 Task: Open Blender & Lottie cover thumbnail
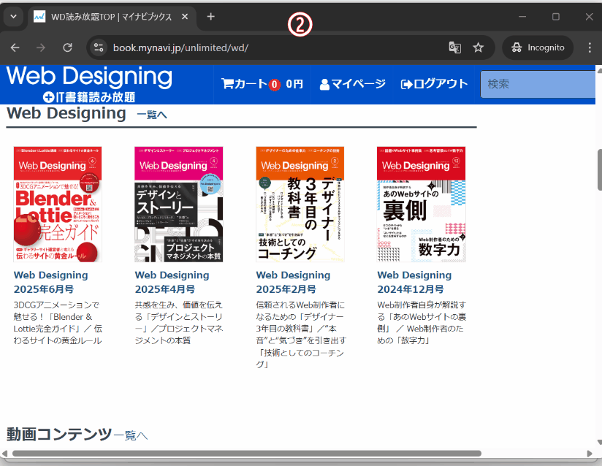tap(58, 205)
